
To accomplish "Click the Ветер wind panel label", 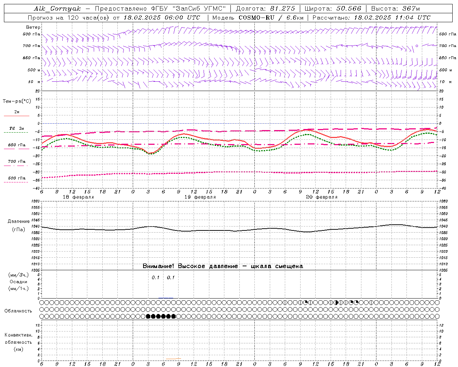I will point(33,27).
